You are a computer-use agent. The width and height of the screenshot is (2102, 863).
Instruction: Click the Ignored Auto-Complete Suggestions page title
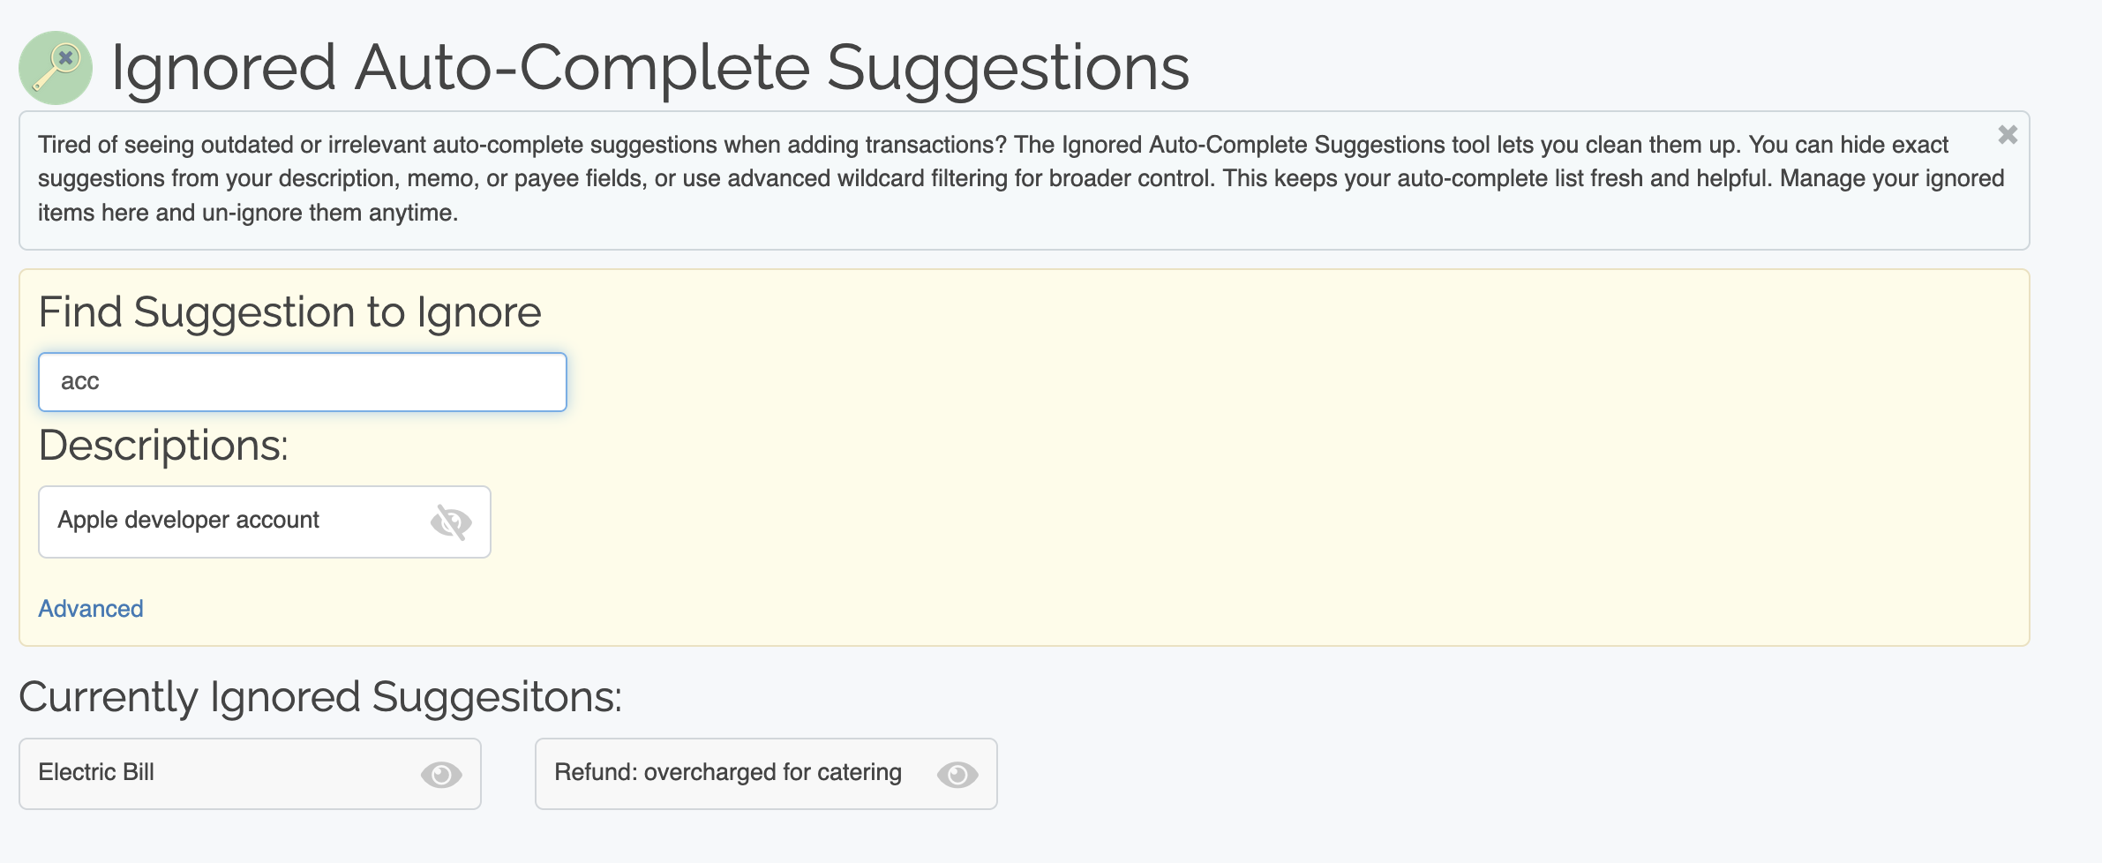point(649,68)
